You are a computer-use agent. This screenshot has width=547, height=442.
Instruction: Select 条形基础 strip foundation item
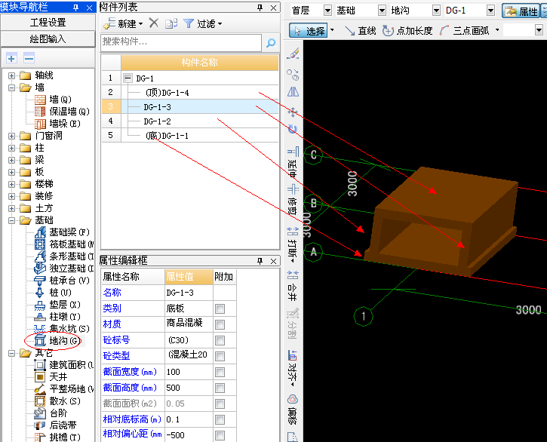coord(64,256)
